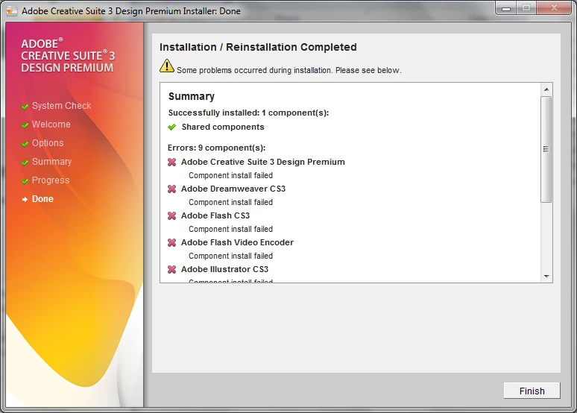Click the checkmark next to Summary step

coord(25,163)
